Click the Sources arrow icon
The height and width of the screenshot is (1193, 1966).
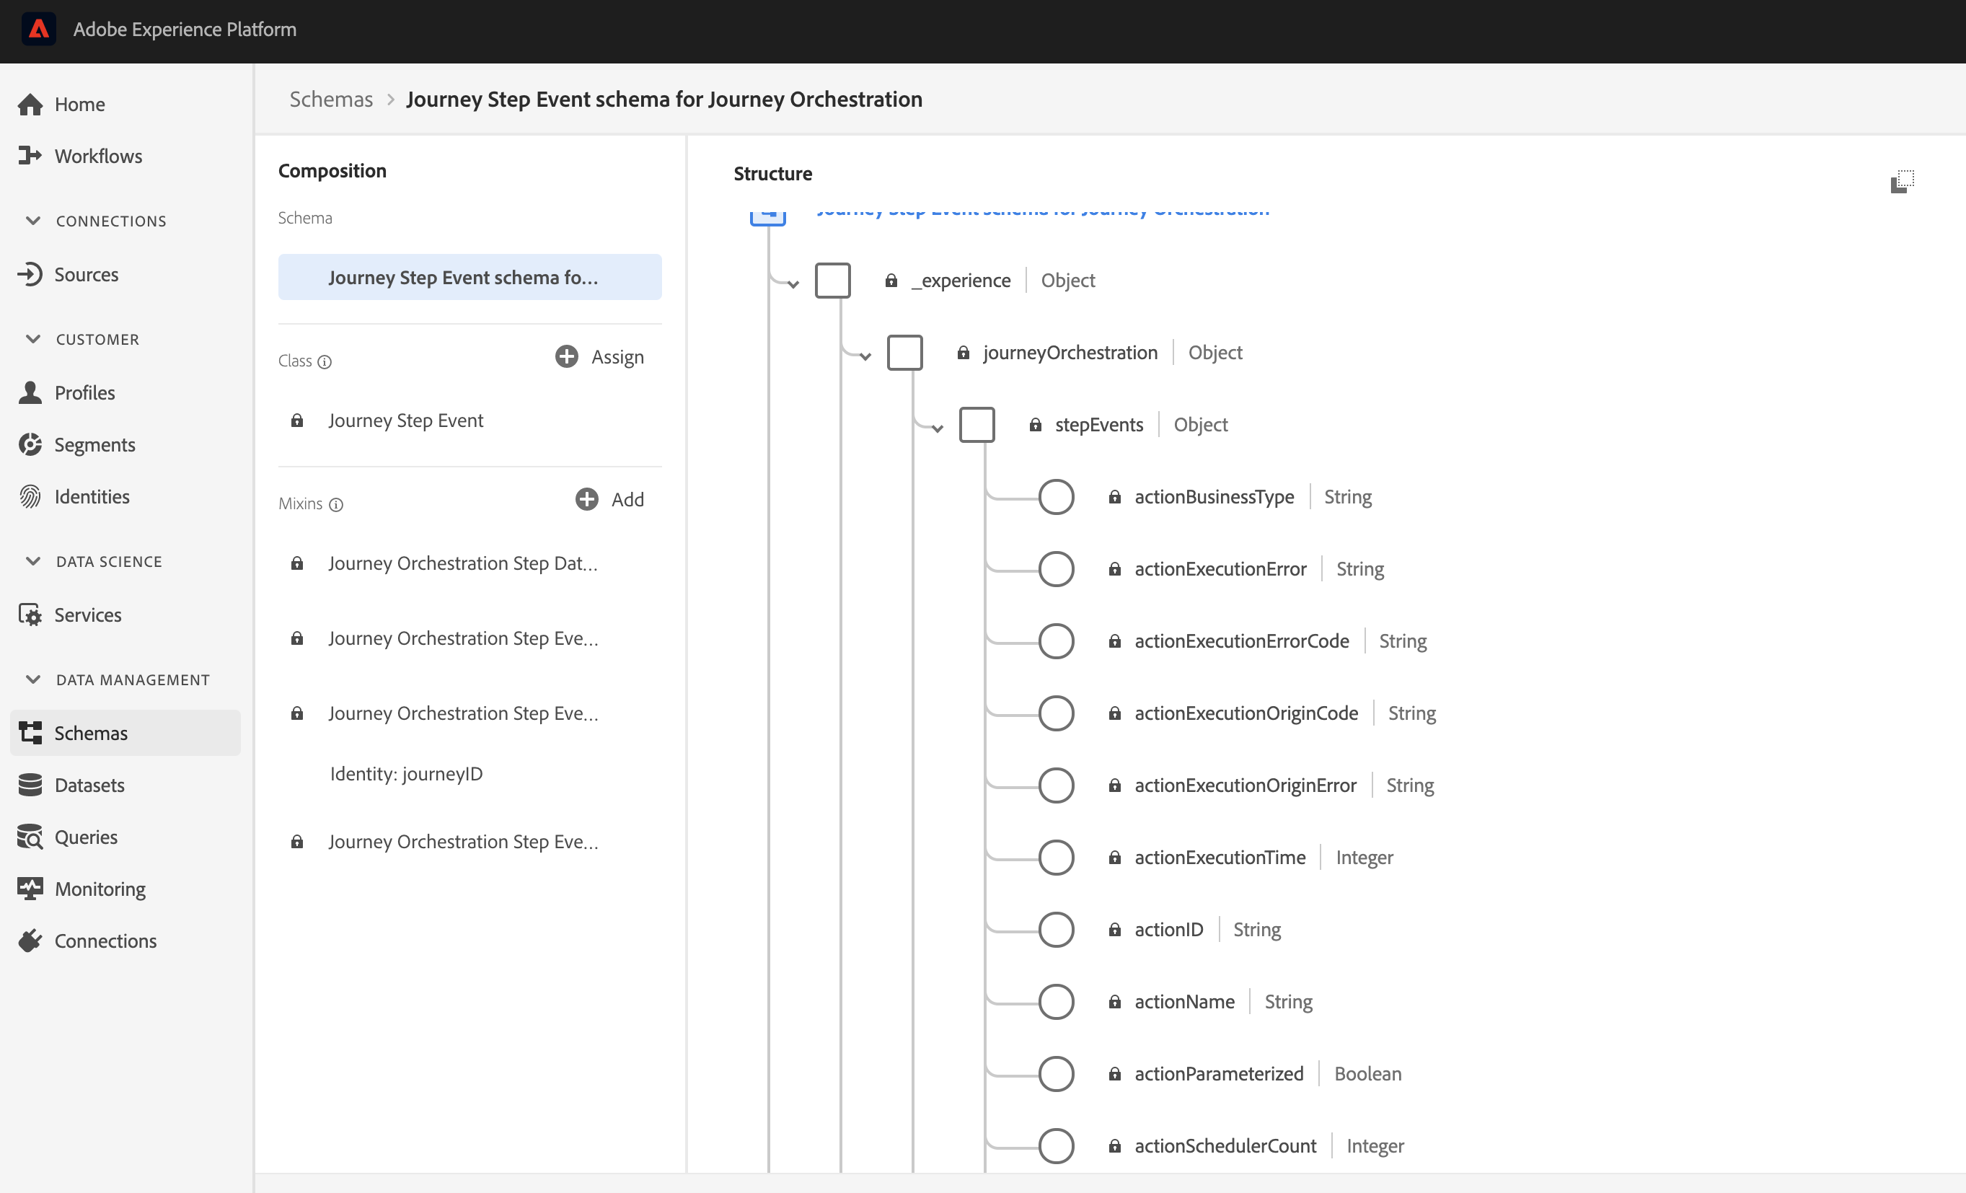pos(30,275)
